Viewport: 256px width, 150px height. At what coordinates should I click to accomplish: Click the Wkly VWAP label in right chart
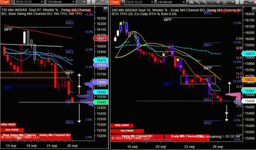[122, 125]
